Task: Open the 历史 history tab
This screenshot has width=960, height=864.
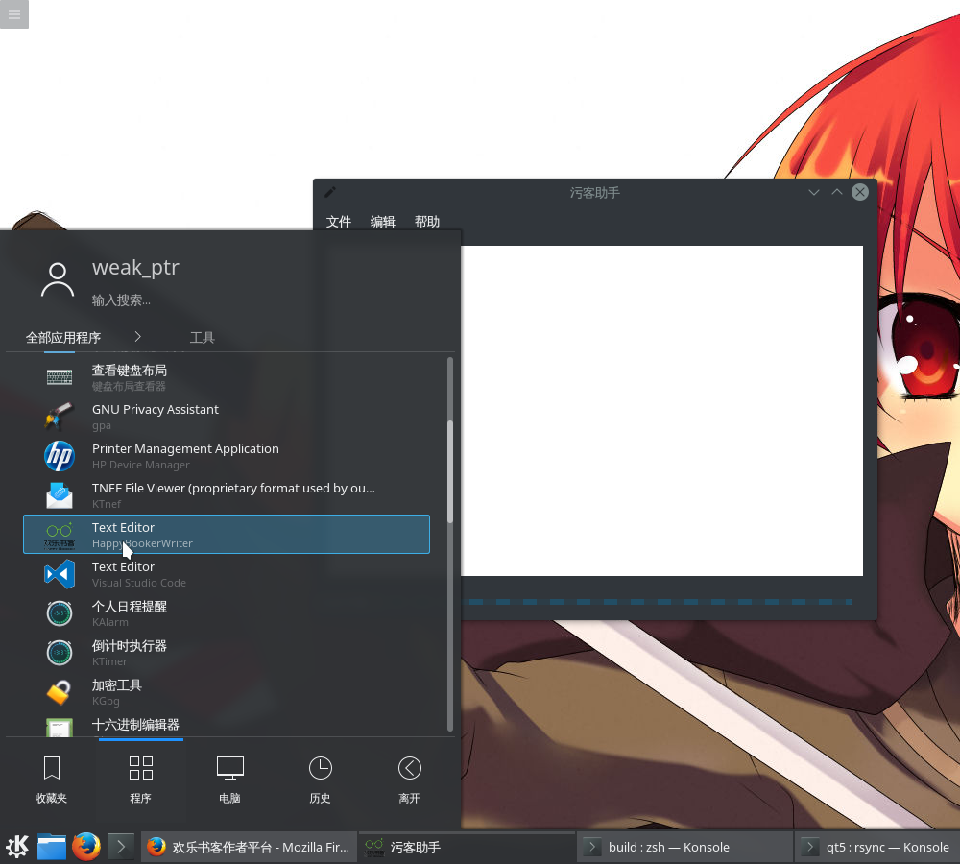Action: tap(321, 779)
